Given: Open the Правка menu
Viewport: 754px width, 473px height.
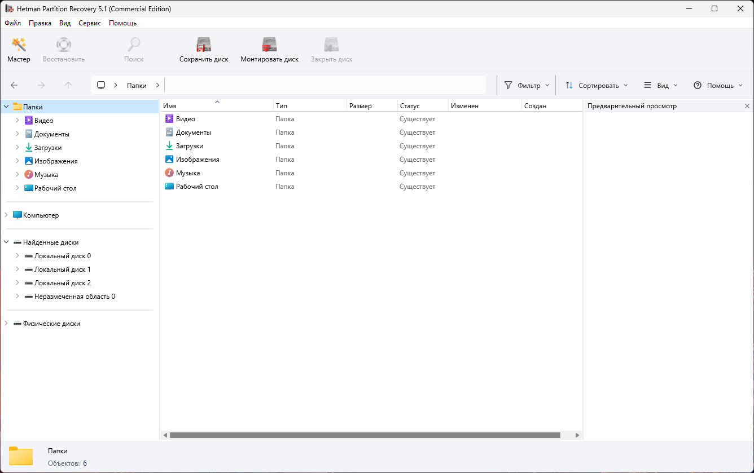Looking at the screenshot, I should (x=40, y=23).
